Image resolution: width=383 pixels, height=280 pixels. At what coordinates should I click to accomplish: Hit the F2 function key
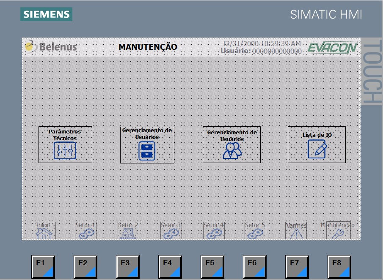(x=85, y=266)
